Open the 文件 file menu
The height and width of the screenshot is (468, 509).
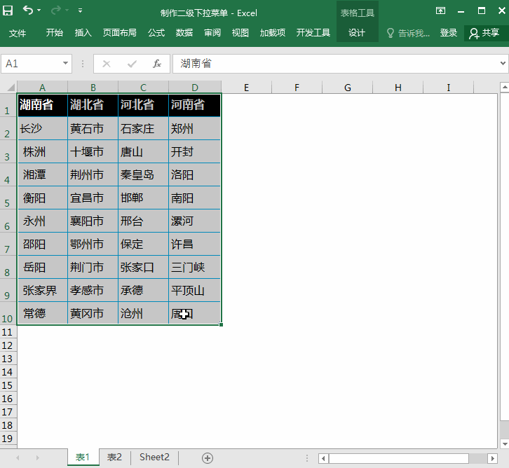18,33
